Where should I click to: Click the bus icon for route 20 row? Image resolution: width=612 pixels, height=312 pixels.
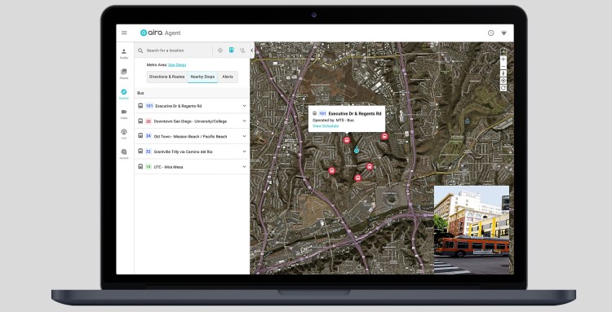[140, 121]
